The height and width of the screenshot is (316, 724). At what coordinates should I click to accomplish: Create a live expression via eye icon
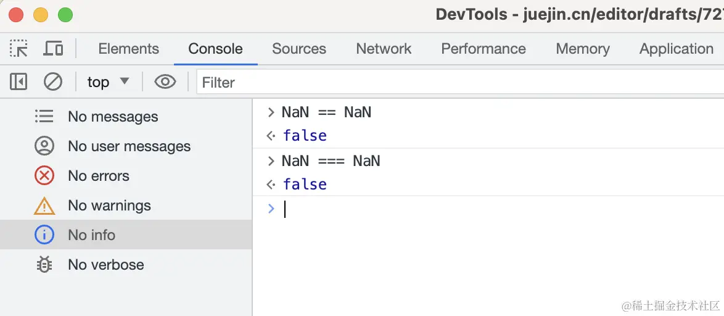(x=165, y=82)
